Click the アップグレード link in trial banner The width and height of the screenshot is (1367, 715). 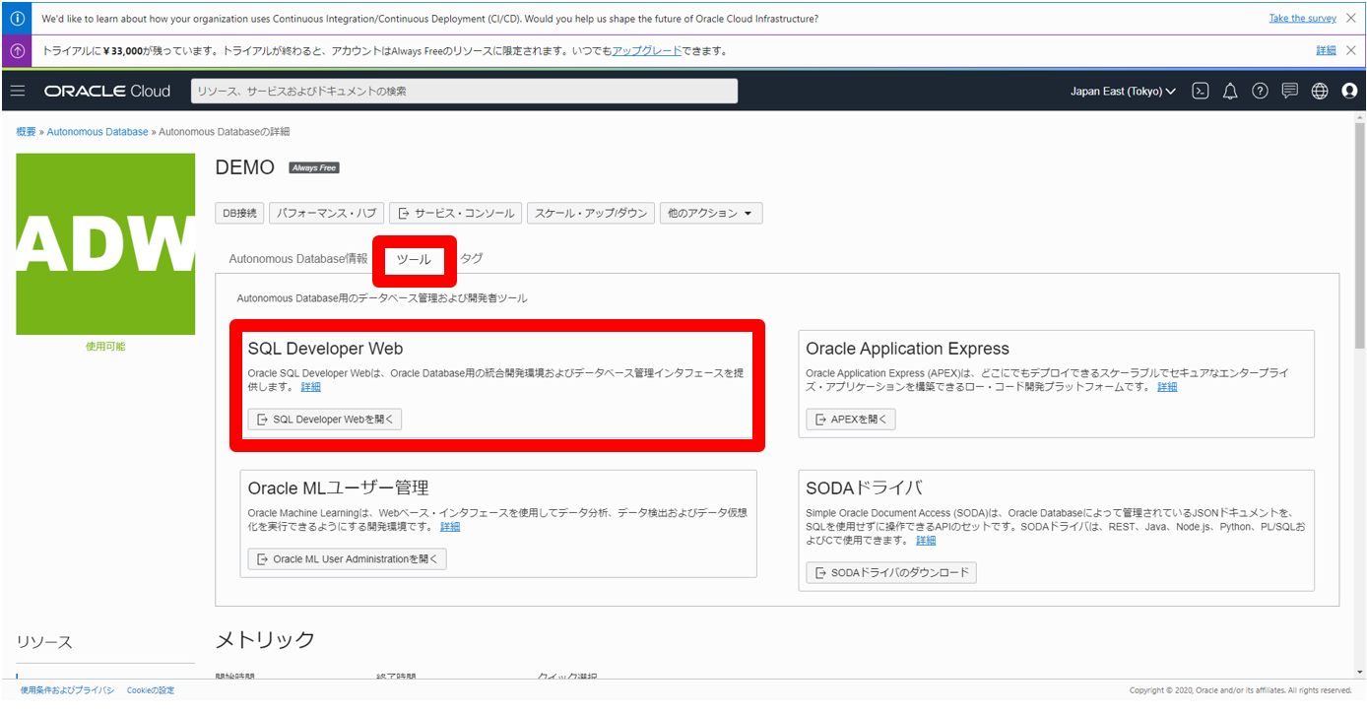[x=646, y=50]
